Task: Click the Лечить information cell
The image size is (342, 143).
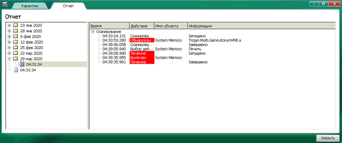Action: [x=195, y=49]
